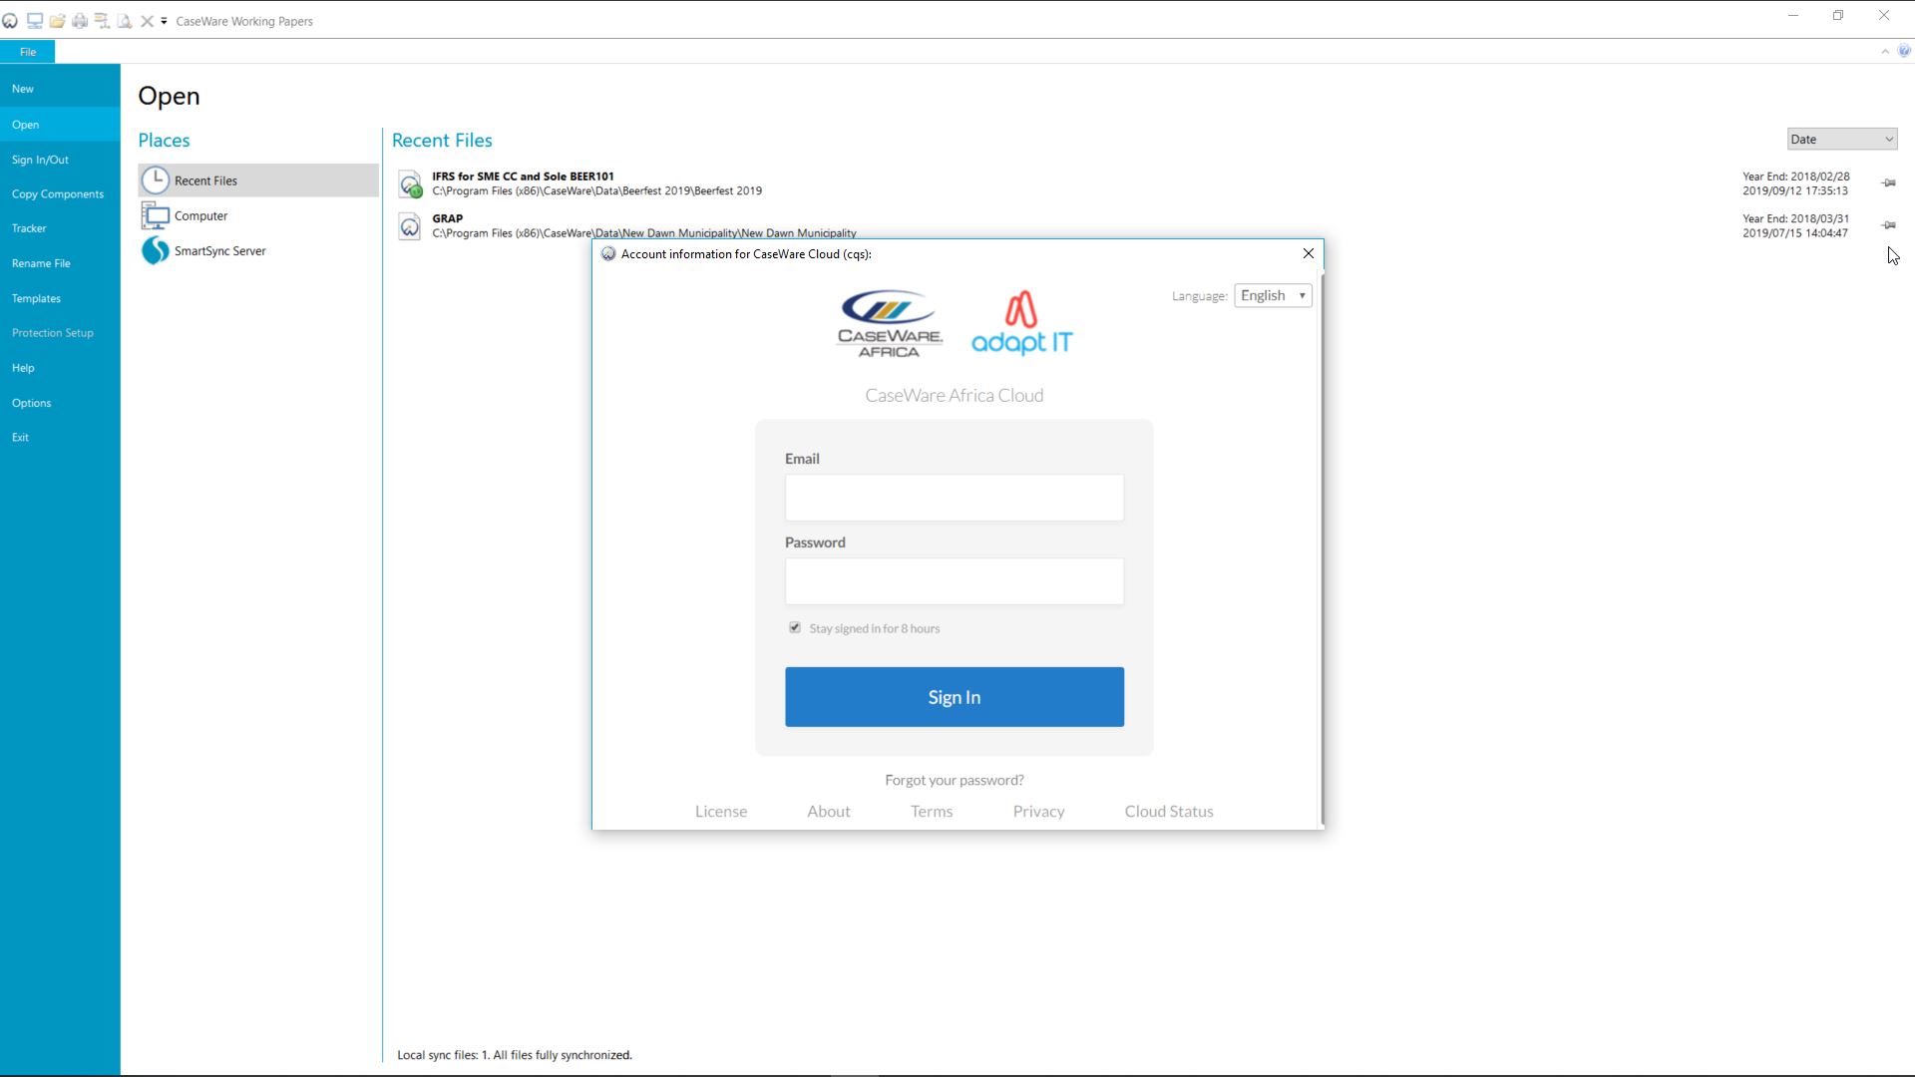Open the File menu tab
This screenshot has width=1915, height=1077.
pos(27,51)
